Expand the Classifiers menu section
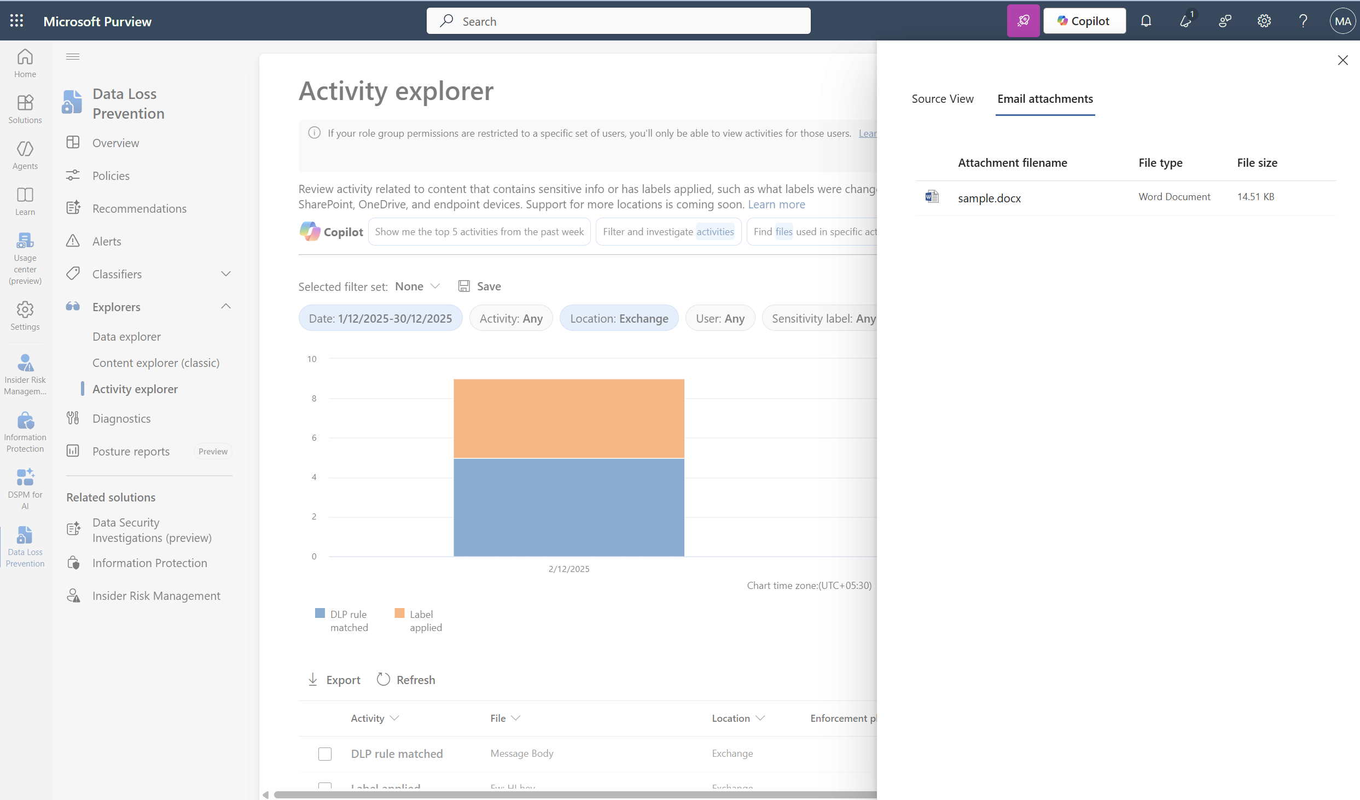 pyautogui.click(x=225, y=274)
